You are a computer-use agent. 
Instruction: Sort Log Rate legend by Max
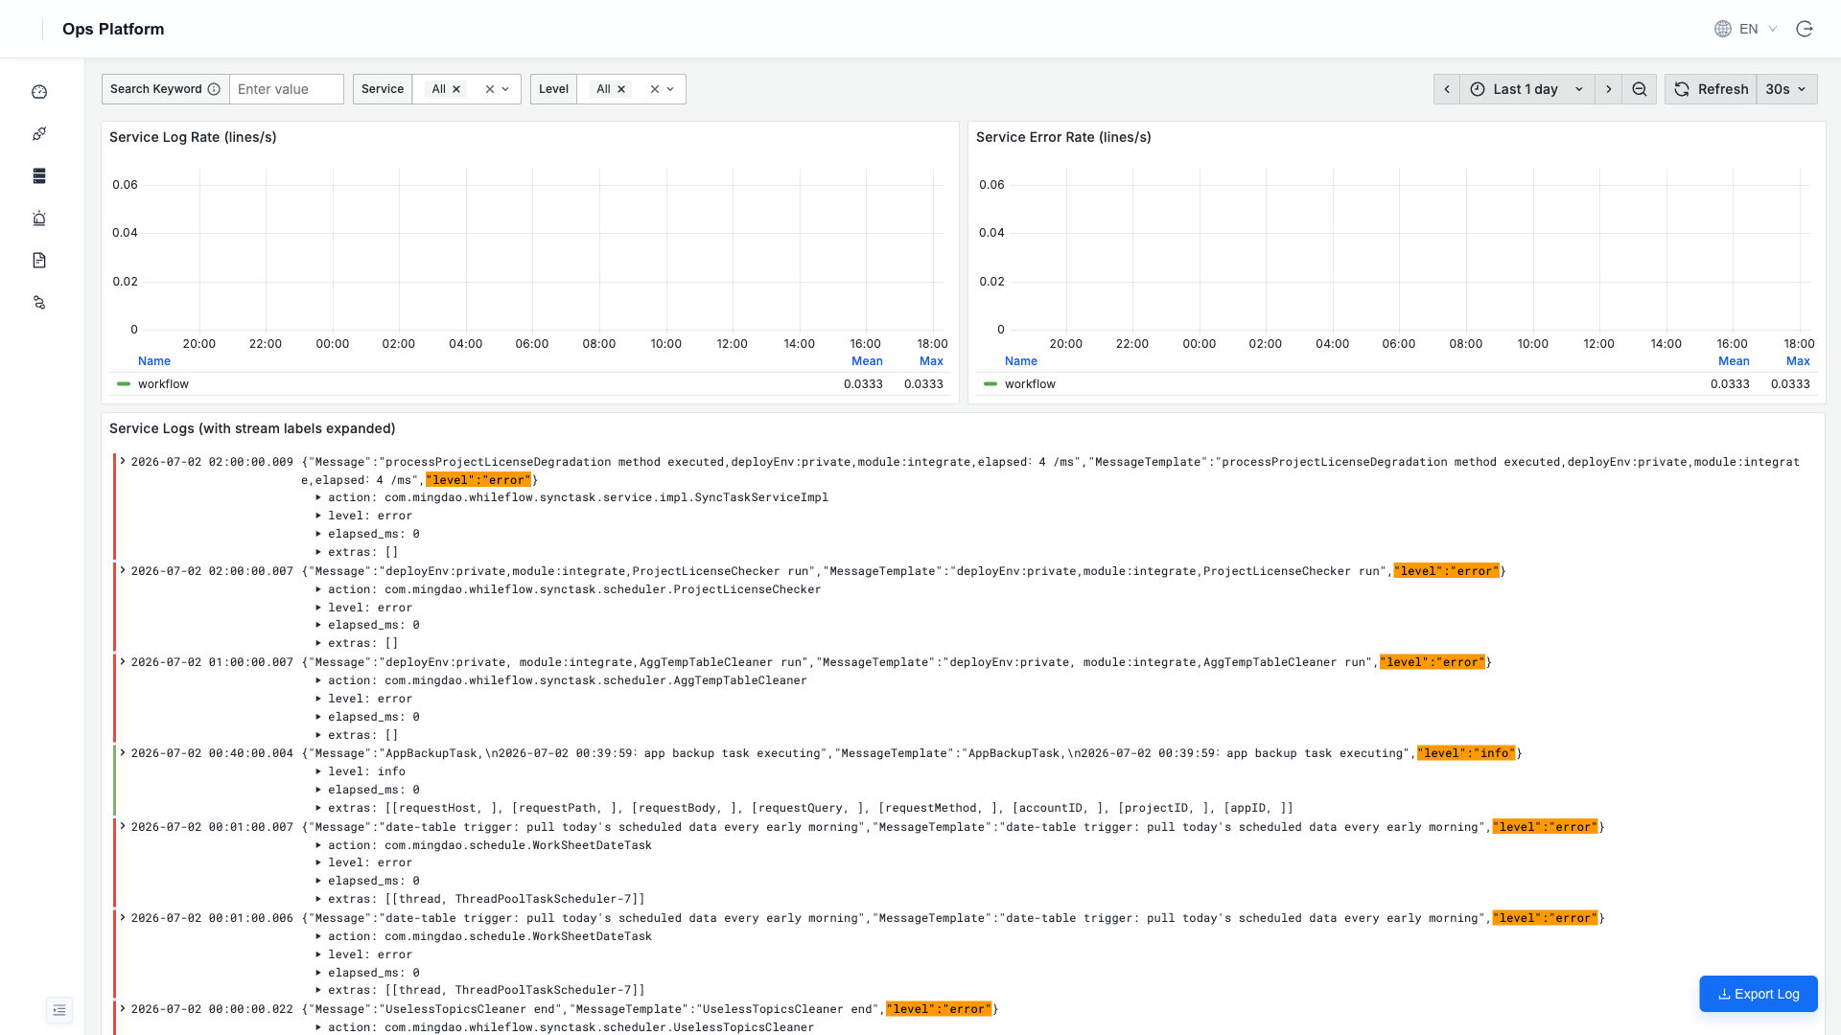(931, 361)
